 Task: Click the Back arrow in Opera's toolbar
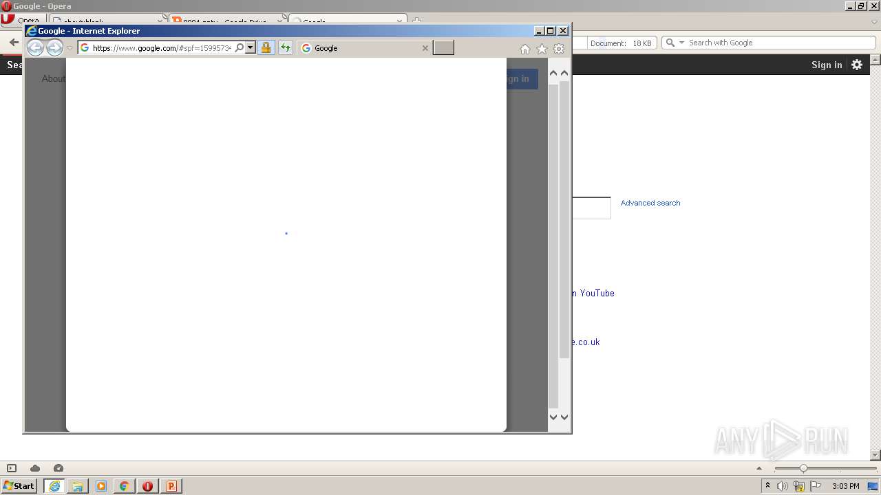tap(13, 43)
